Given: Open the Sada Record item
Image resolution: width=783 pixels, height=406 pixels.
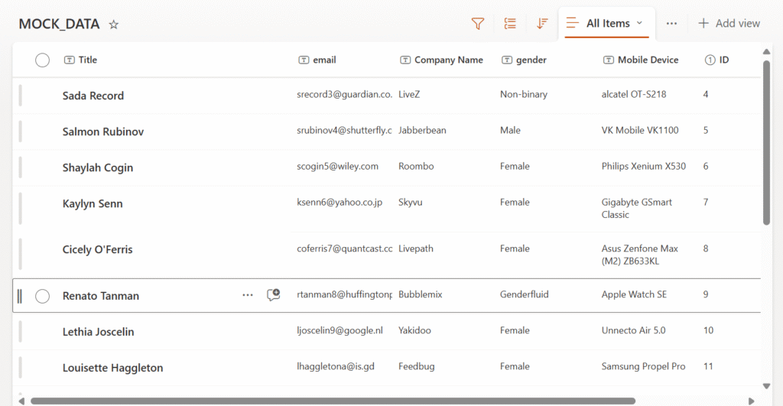Looking at the screenshot, I should click(x=93, y=96).
